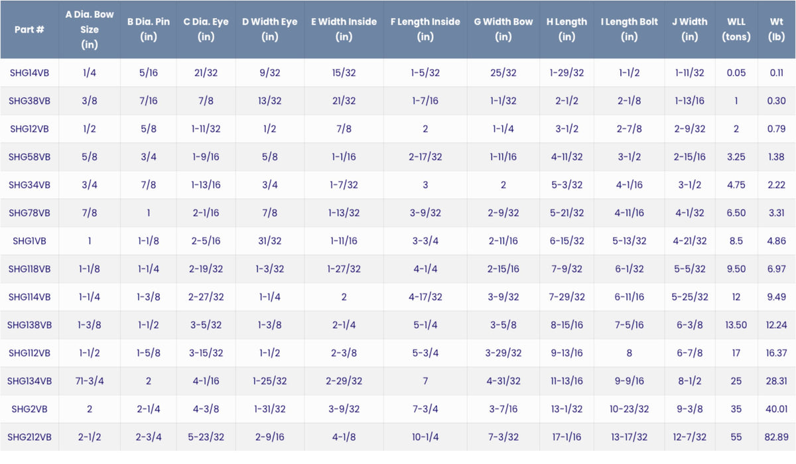Click the Part # column header

[29, 29]
